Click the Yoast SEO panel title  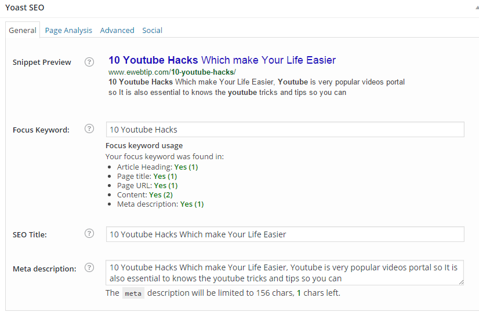point(25,8)
